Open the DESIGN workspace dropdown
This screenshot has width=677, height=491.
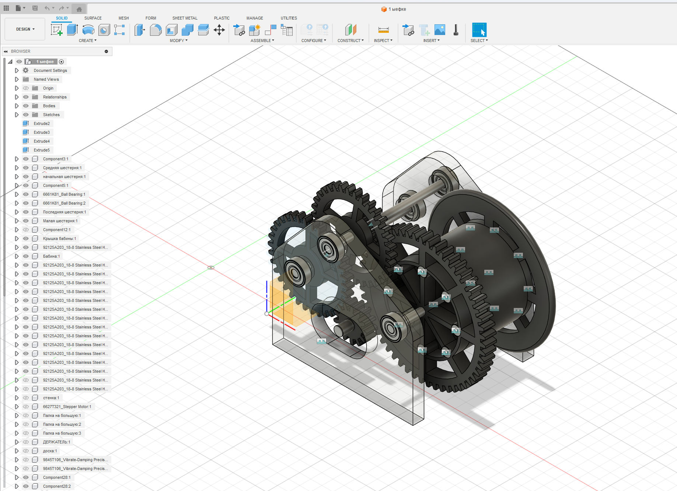tap(25, 29)
